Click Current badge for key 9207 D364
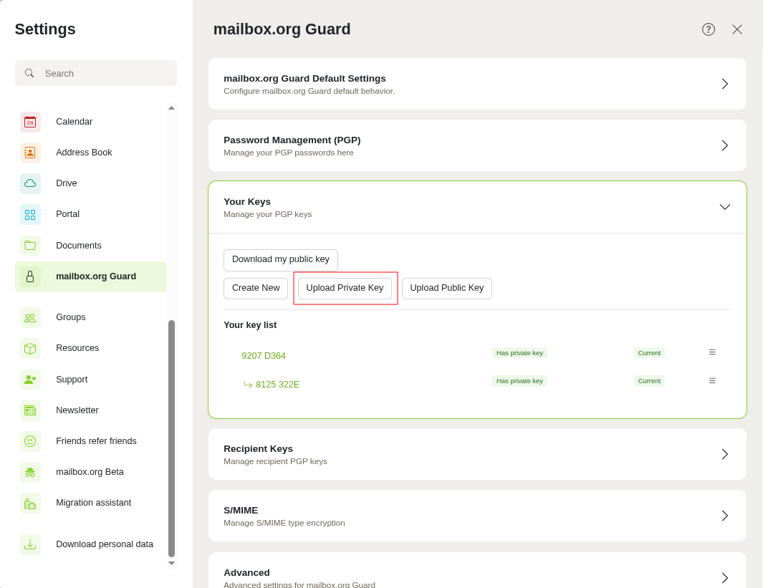 point(649,353)
